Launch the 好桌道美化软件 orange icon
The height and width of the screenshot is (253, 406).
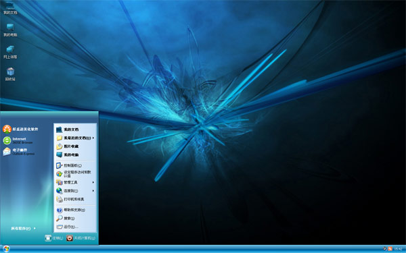point(20,129)
